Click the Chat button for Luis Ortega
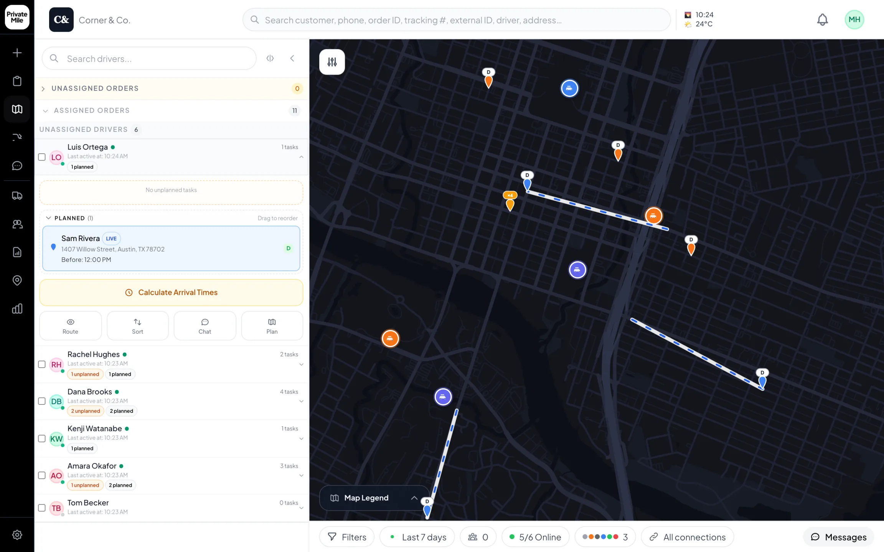 tap(205, 326)
